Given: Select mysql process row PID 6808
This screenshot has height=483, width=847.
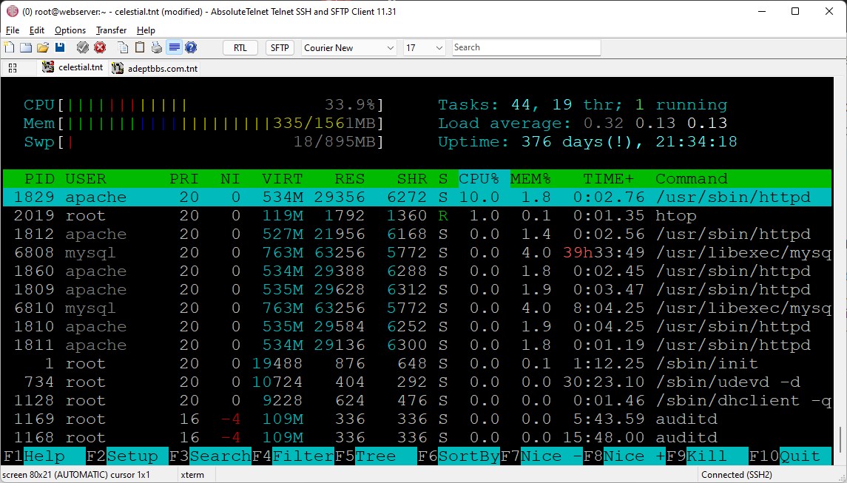Looking at the screenshot, I should 417,253.
